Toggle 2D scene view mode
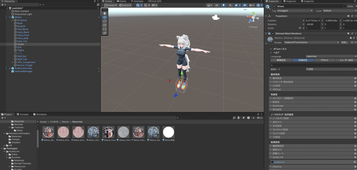 click(x=217, y=5)
